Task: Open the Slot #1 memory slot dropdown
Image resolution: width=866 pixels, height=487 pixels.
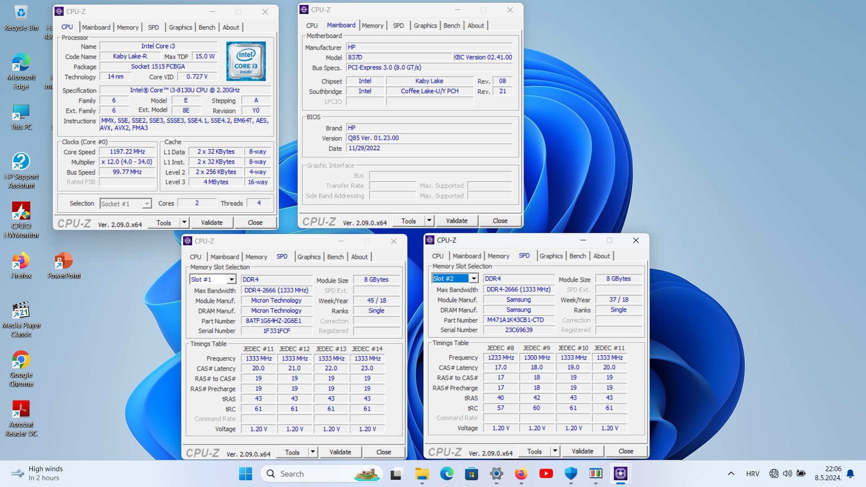Action: point(212,279)
